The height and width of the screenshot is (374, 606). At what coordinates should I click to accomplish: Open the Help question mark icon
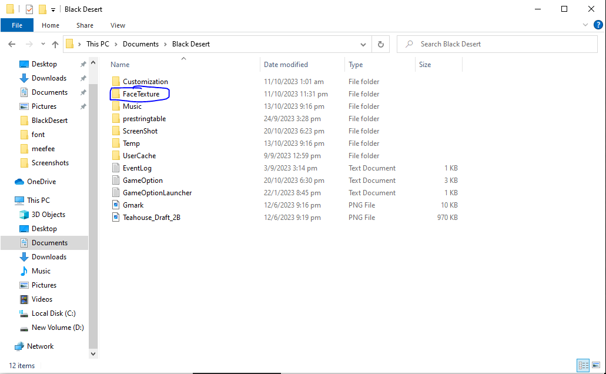598,25
